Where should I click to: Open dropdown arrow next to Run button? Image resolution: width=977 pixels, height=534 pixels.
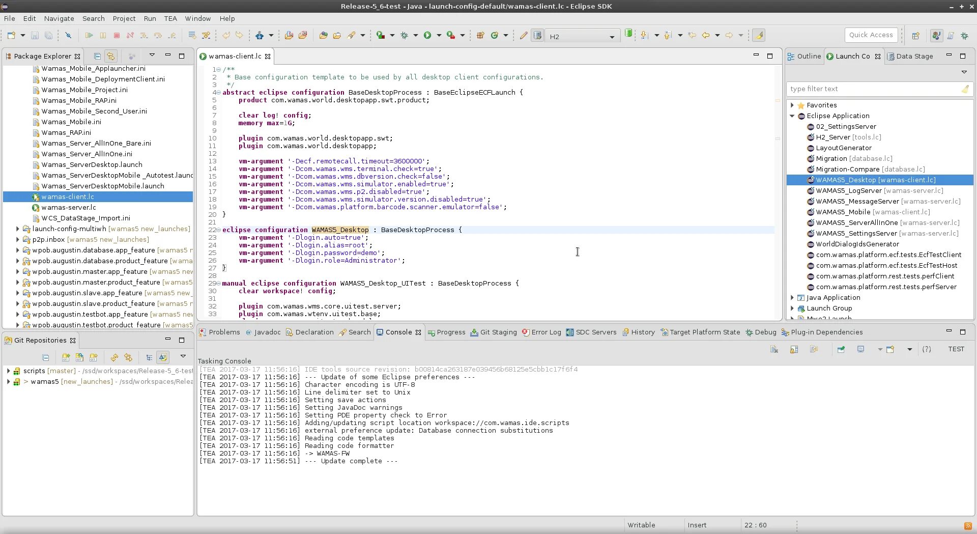tap(439, 36)
